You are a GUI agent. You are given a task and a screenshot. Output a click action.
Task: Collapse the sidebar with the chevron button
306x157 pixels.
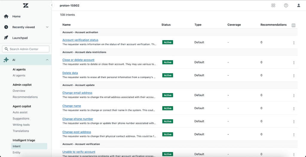pyautogui.click(x=52, y=5)
